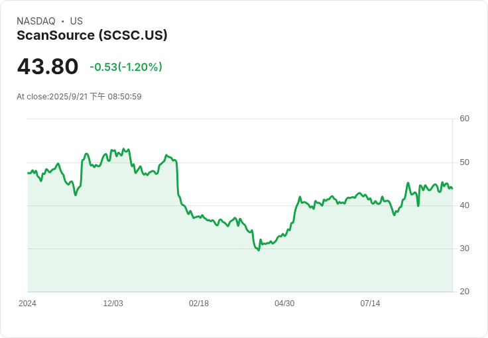Click the 50 y-axis label

click(465, 162)
